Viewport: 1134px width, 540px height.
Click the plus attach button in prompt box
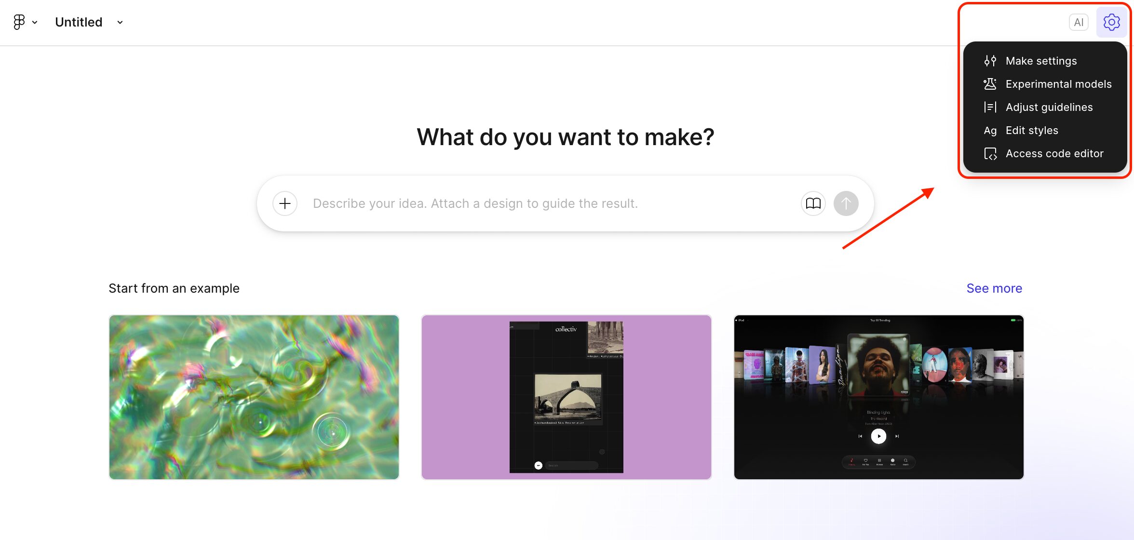(285, 203)
